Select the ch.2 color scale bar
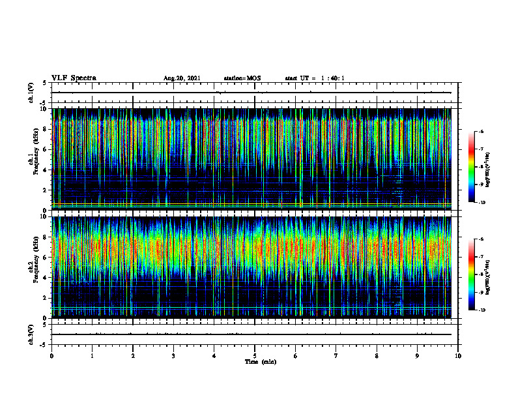Screen dimensions: 516x399 [x=471, y=274]
